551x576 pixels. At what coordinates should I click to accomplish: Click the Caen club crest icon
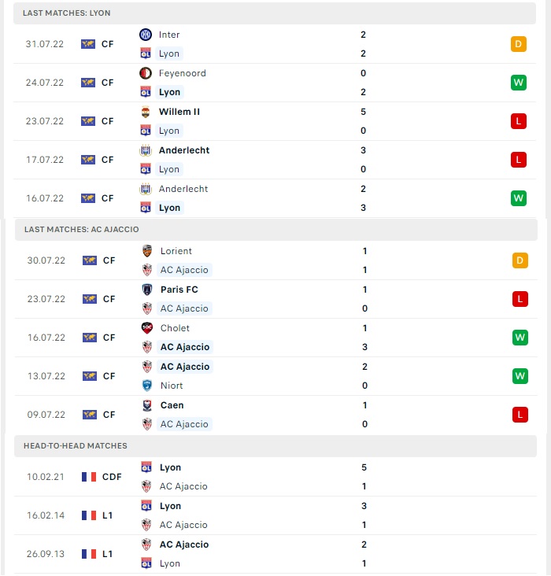point(147,405)
